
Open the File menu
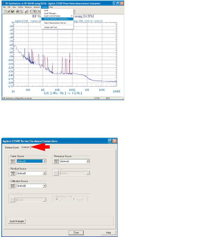(4, 7)
